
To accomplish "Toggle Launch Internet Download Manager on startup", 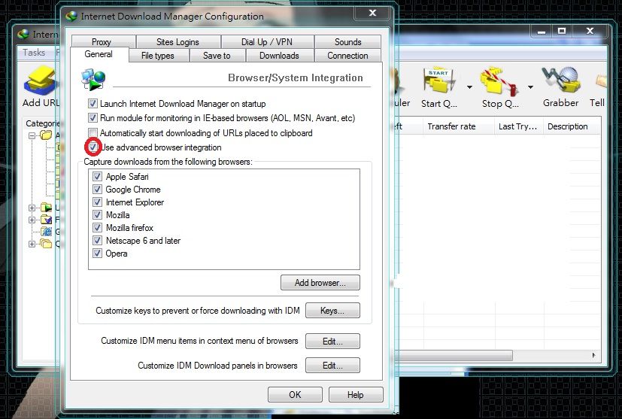I will pyautogui.click(x=93, y=104).
